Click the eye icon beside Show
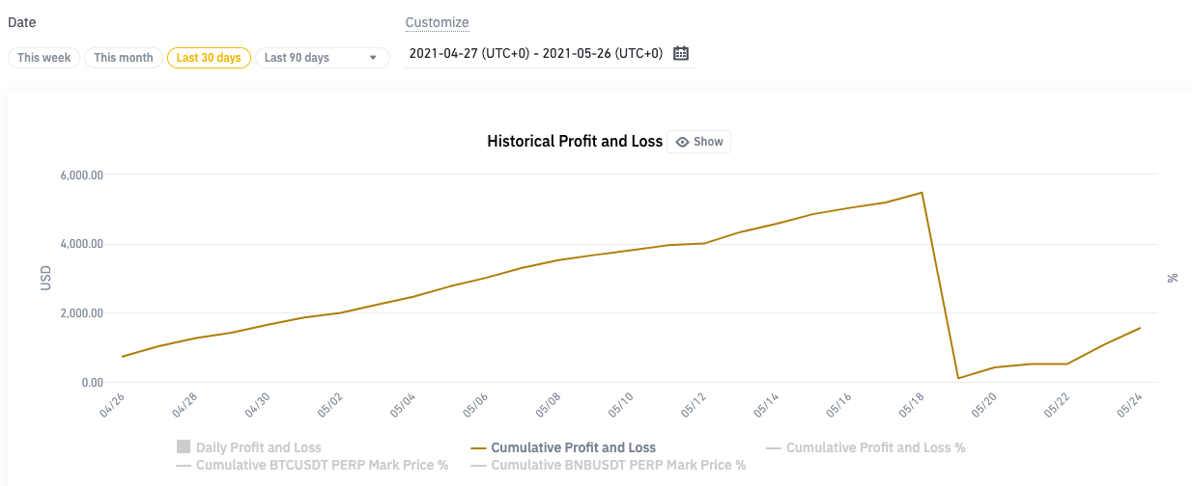Screen dimensions: 1192x486 tap(682, 142)
